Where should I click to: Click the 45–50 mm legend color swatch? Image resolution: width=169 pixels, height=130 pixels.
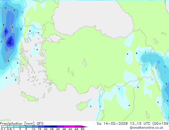[x=78, y=127]
